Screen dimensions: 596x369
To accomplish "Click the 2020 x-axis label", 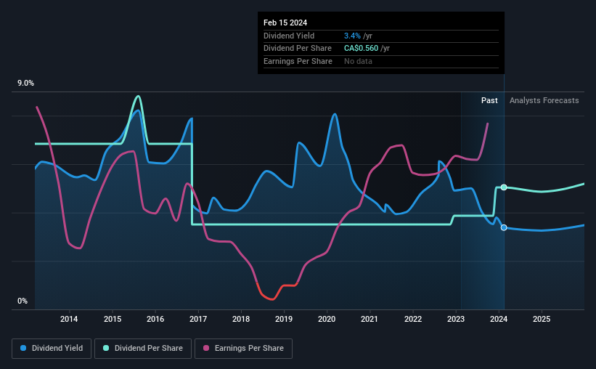I will 327,319.
